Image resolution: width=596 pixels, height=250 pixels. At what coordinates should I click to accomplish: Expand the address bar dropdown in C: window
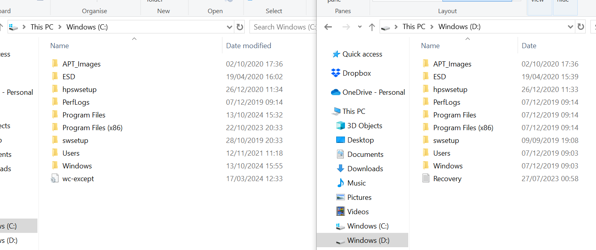tap(229, 27)
